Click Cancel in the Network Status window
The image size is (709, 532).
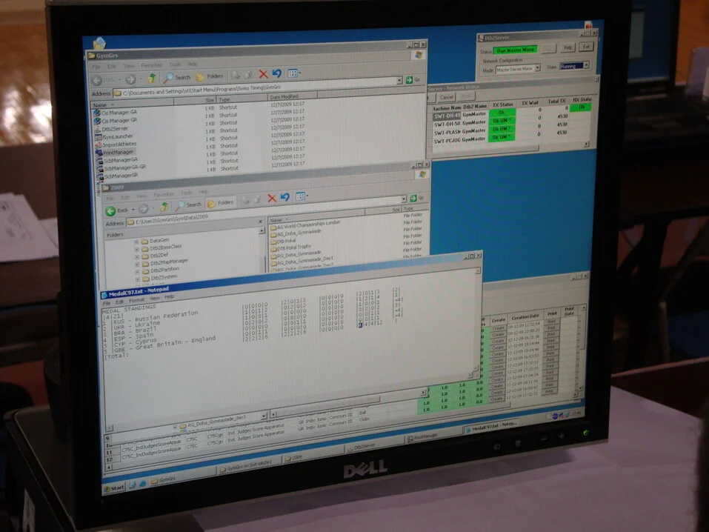point(446,96)
